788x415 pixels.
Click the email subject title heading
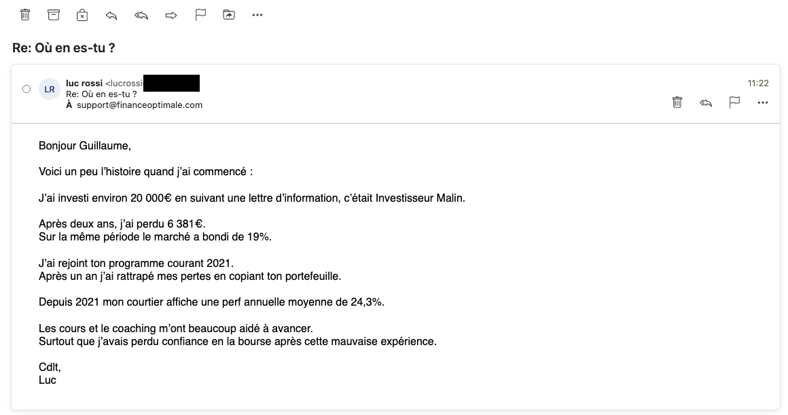pyautogui.click(x=64, y=48)
